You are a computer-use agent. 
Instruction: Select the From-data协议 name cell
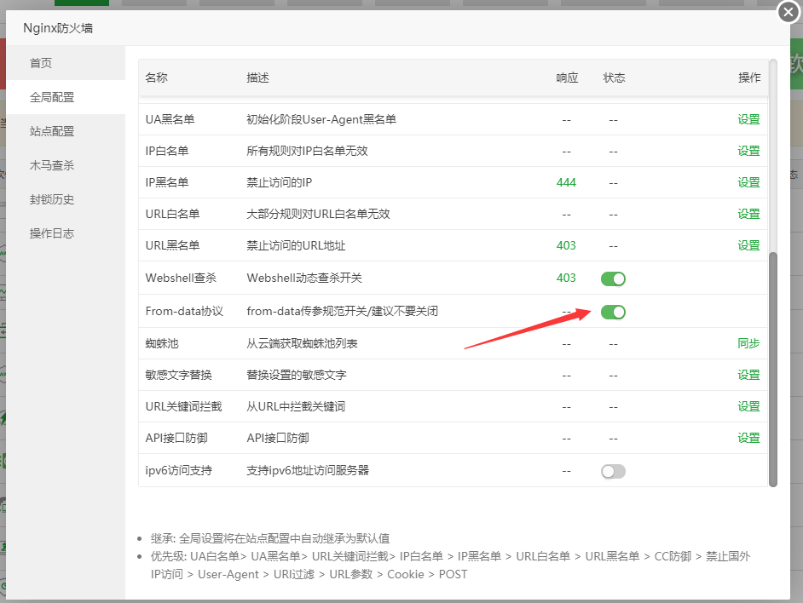[184, 311]
